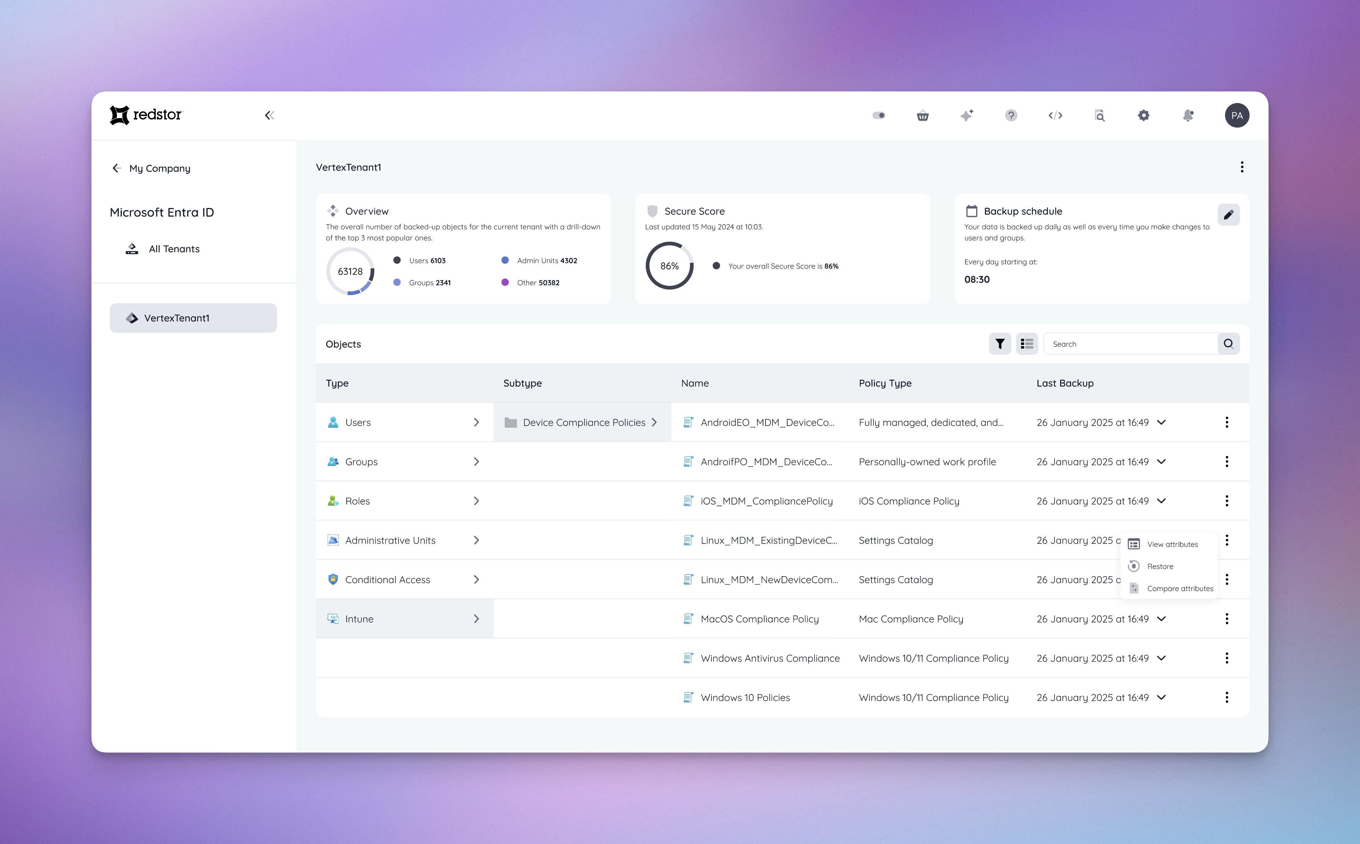Expand backup dates for AndroidEO_MDM row
Image resolution: width=1360 pixels, height=844 pixels.
click(1161, 423)
